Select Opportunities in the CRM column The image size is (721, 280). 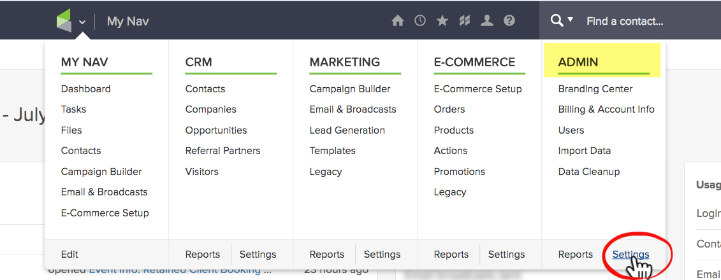click(216, 130)
